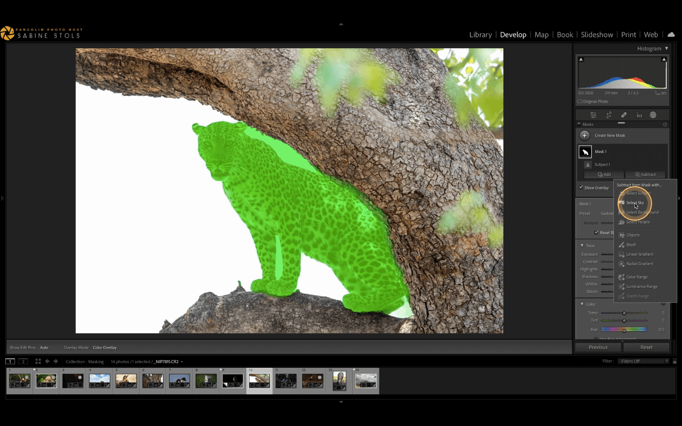The width and height of the screenshot is (682, 426).
Task: Click the cloud sync icon
Action: coord(671,35)
